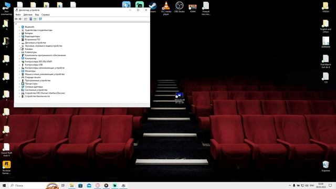336x189 pixels.
Task: Collapse the root computer node arrow
Action: [x=16, y=24]
